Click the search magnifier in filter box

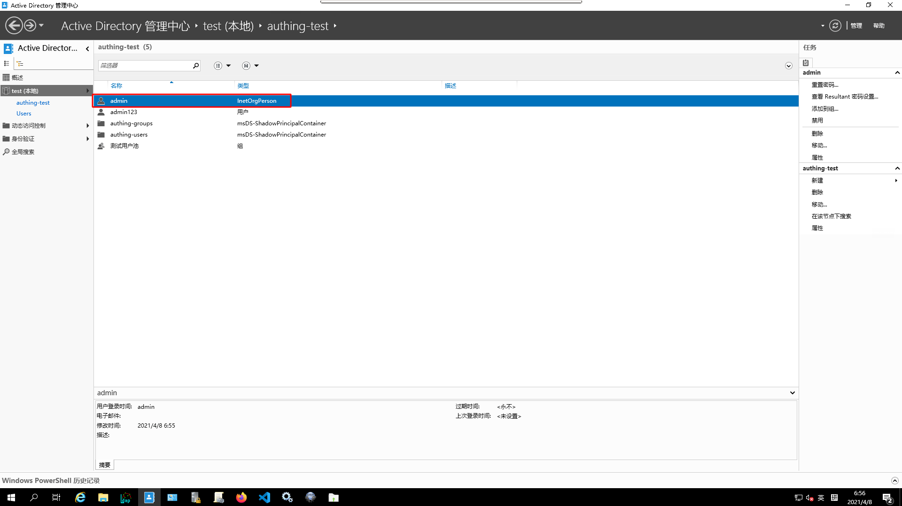tap(196, 66)
